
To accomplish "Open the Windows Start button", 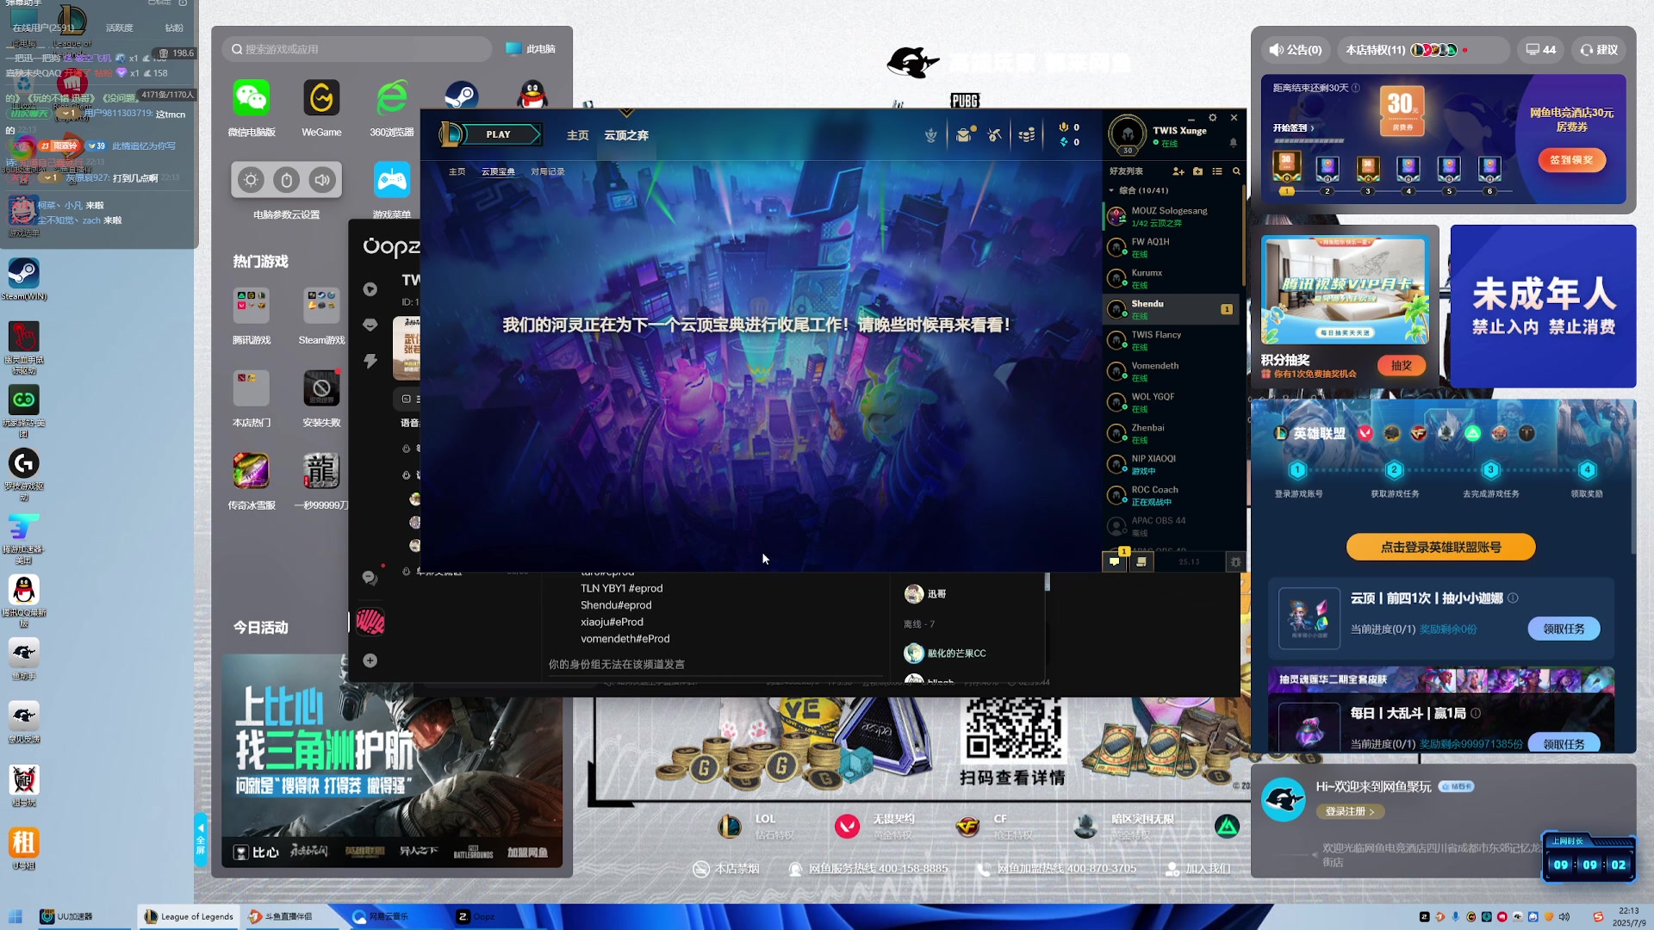I will point(15,916).
